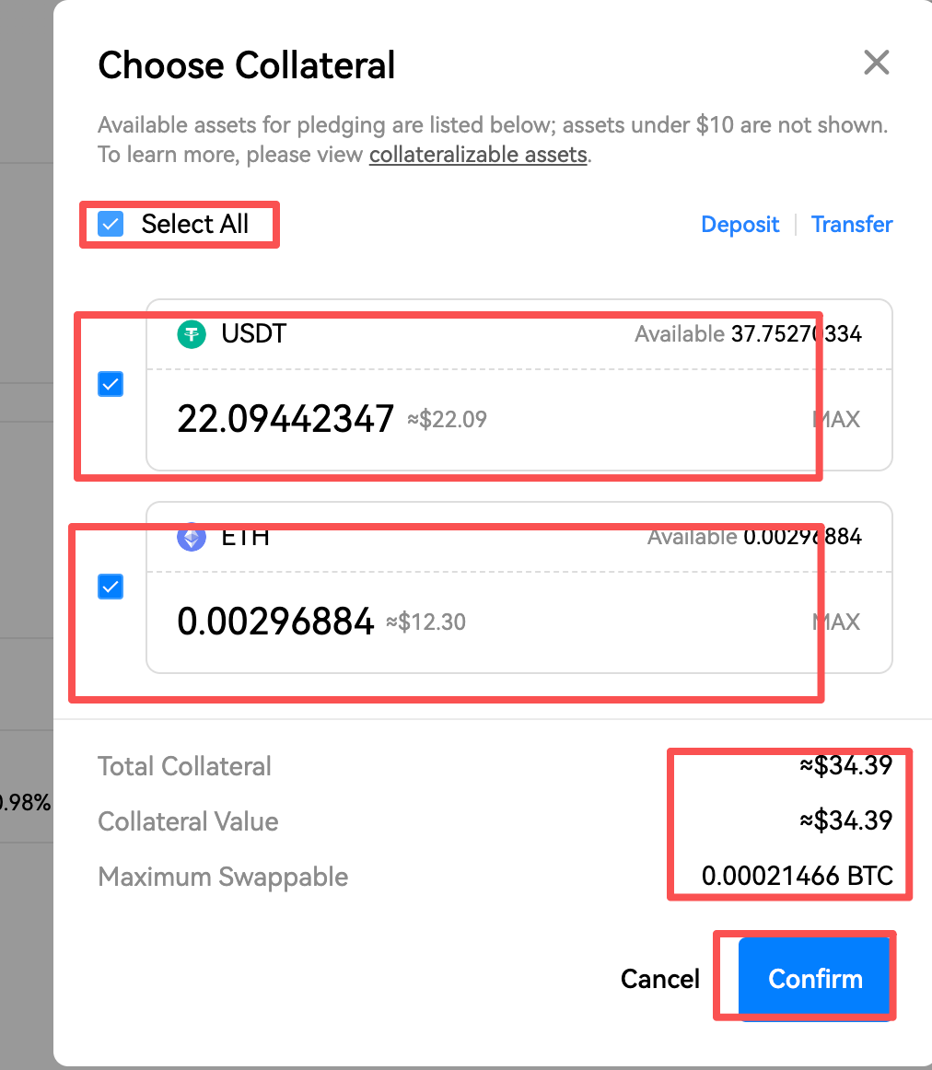
Task: Open the collateralizable assets link
Action: (478, 155)
